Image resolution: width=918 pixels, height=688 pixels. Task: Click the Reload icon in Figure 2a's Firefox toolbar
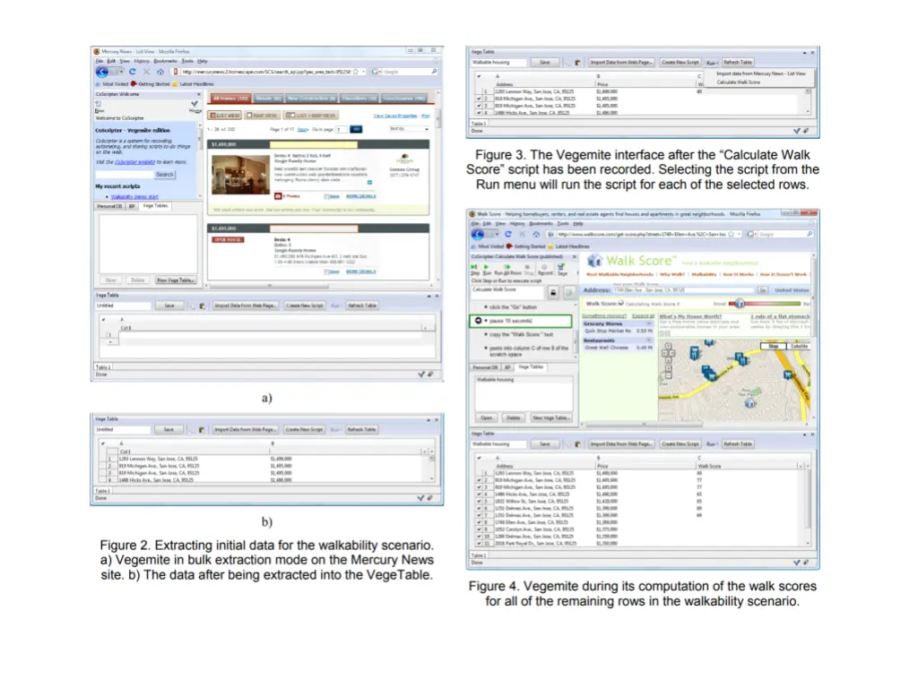(x=133, y=72)
